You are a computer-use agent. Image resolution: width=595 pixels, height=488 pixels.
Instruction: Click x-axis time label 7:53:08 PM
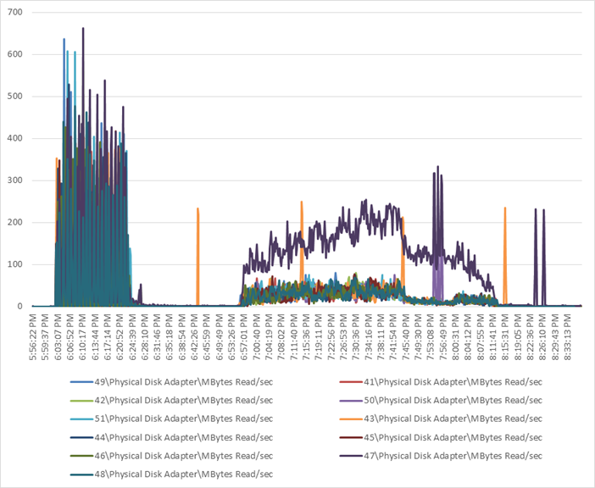tap(431, 337)
